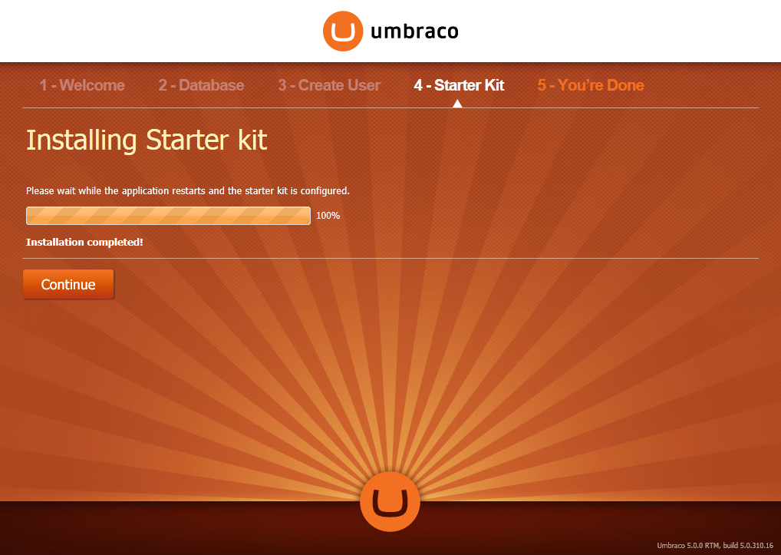The image size is (781, 555).
Task: Click the Installing Starter kit heading
Action: pos(147,140)
